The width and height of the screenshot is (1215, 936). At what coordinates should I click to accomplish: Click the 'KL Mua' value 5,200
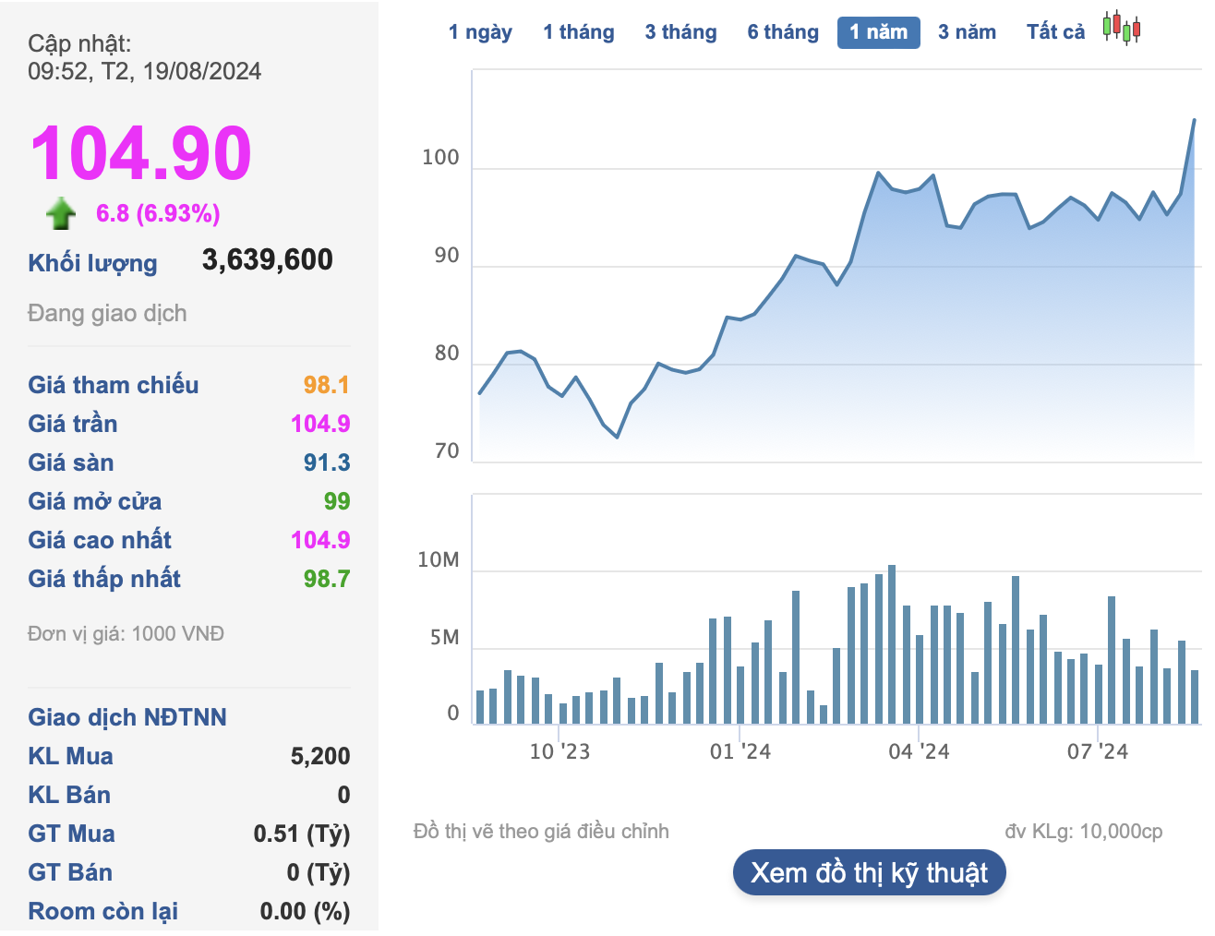tap(320, 756)
